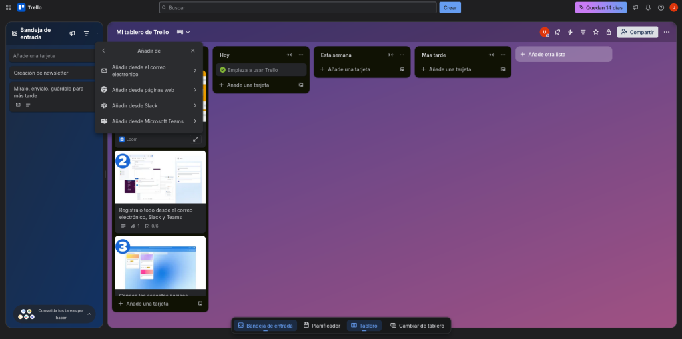Image resolution: width=682 pixels, height=339 pixels.
Task: Click the help question mark icon
Action: pyautogui.click(x=661, y=7)
